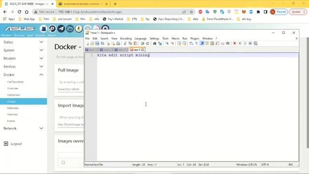Open the Fey's Market bookmark
This screenshot has height=174, width=309.
point(113,19)
